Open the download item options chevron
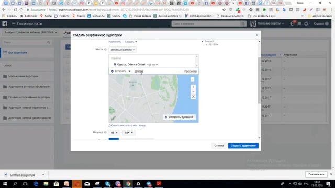The image size is (335, 188). (x=43, y=175)
